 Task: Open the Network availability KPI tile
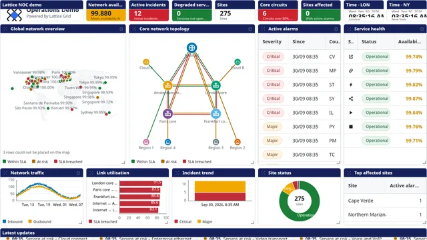point(106,11)
